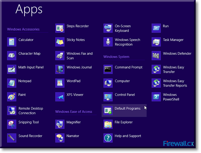201x153 pixels.
Task: Click the "WordPad" label
Action: [x=74, y=81]
